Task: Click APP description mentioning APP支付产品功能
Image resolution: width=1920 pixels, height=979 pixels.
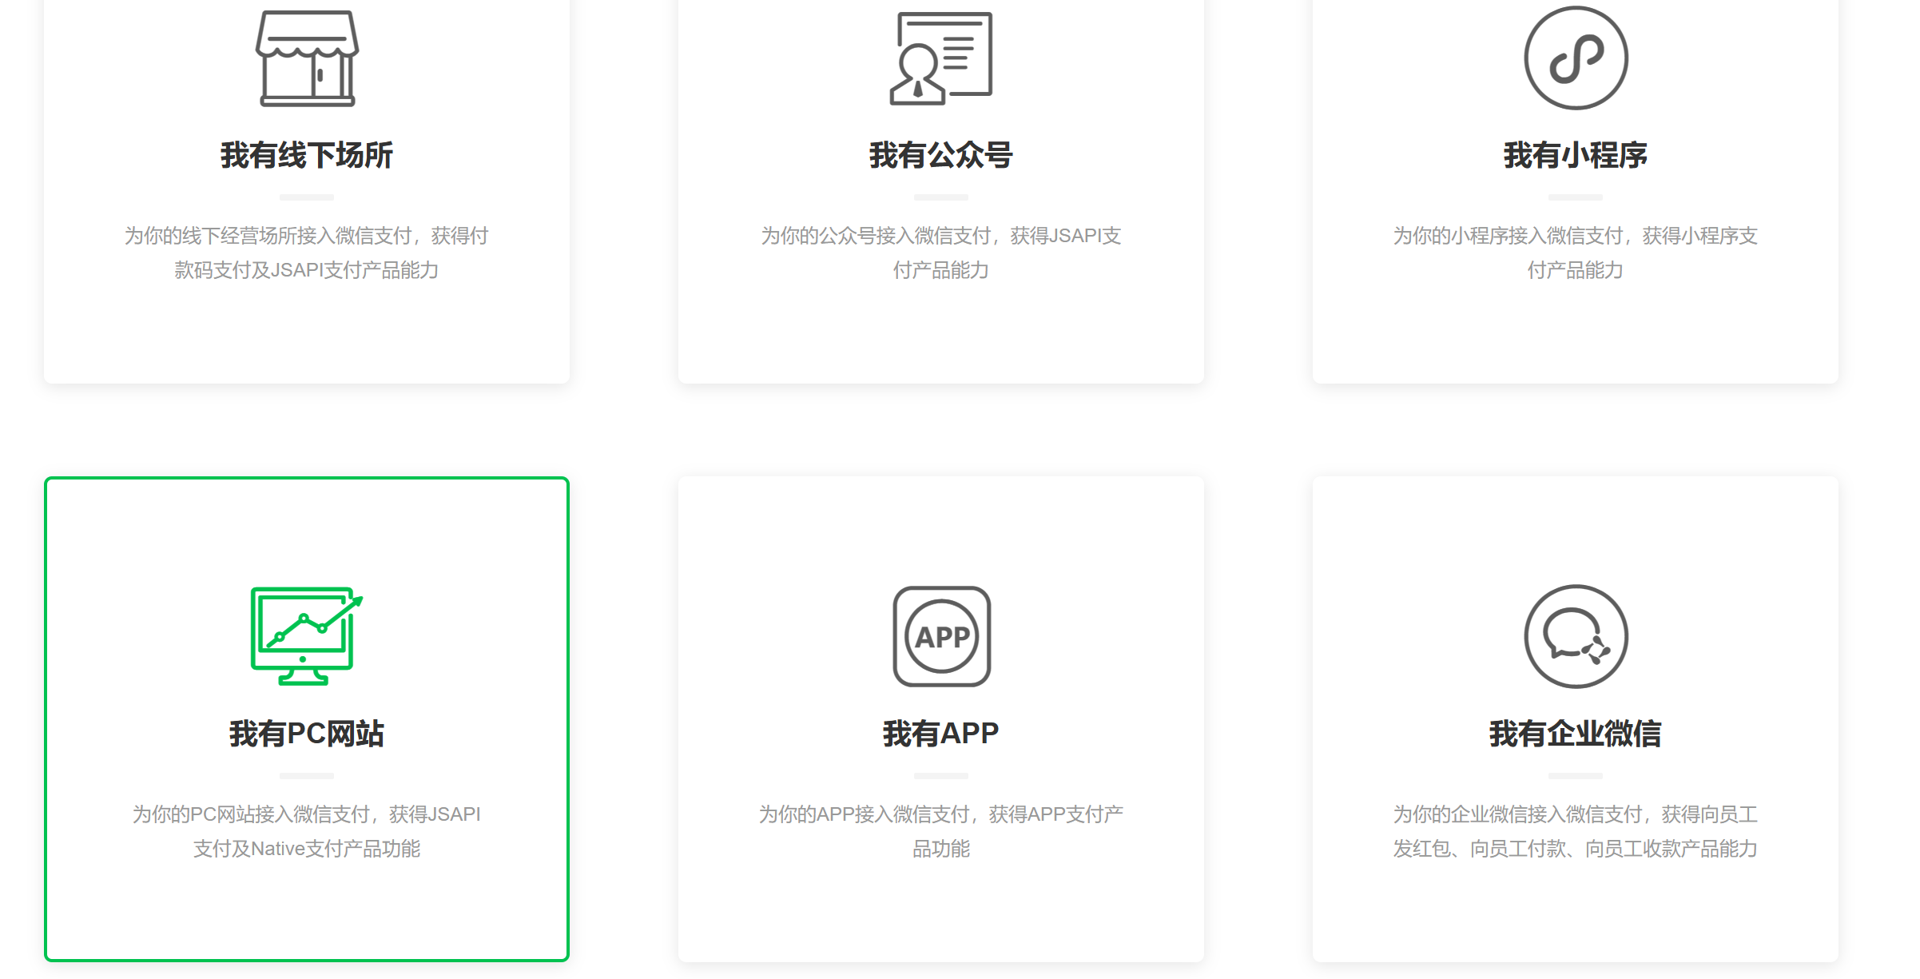Action: click(x=940, y=831)
